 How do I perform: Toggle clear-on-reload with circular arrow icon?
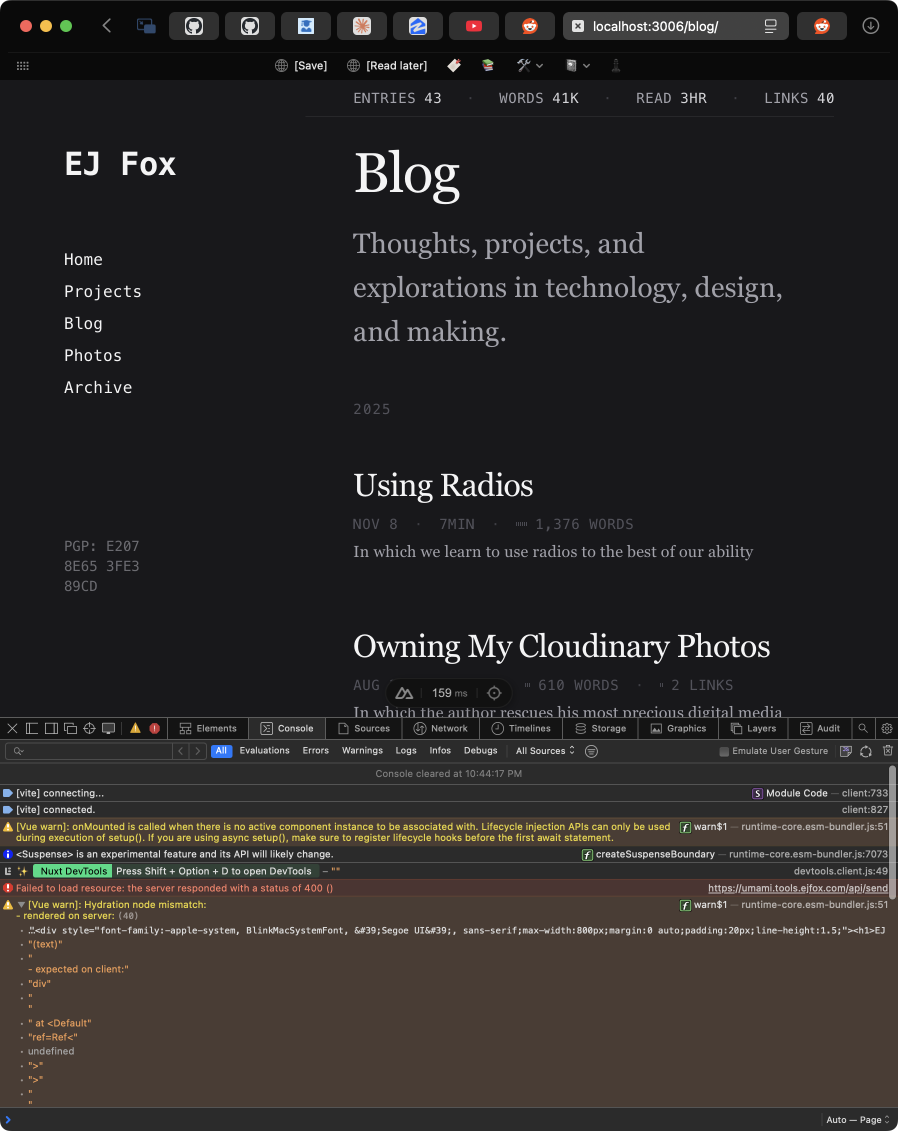pyautogui.click(x=865, y=750)
